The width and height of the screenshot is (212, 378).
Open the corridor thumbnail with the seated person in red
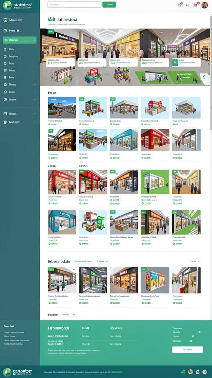click(x=186, y=280)
